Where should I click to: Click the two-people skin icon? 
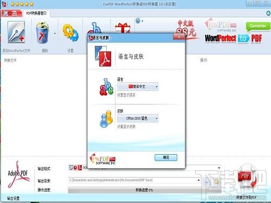coord(106,119)
